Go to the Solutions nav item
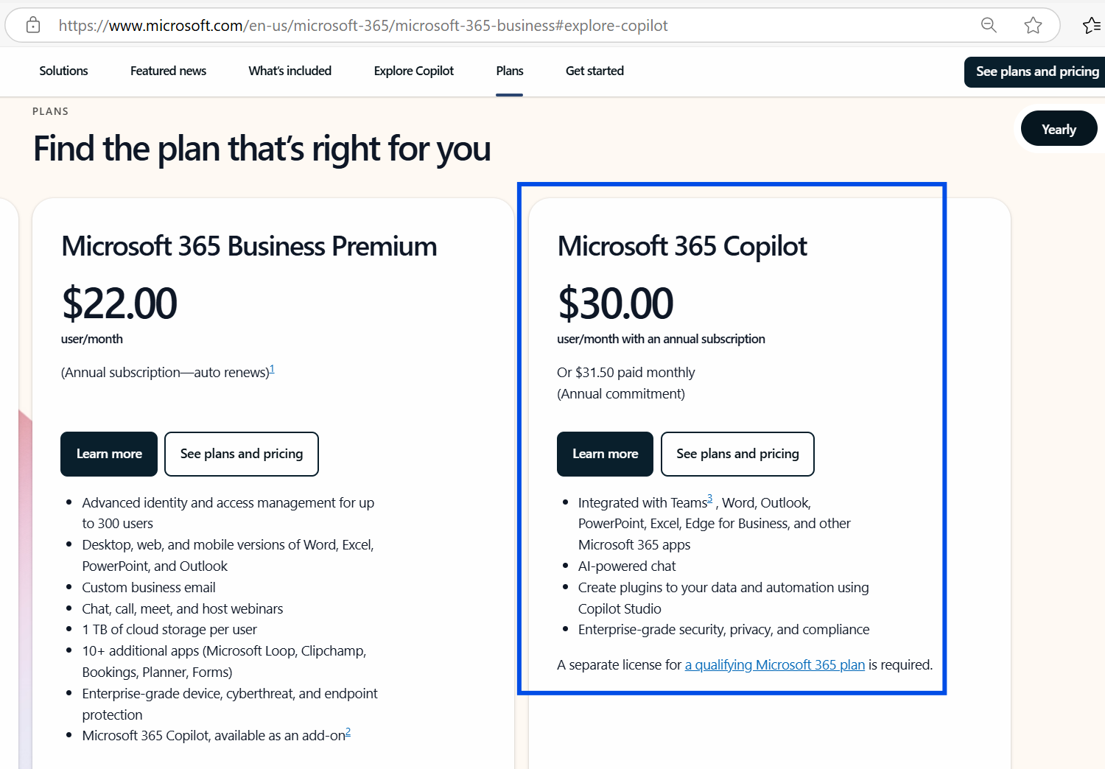The width and height of the screenshot is (1105, 769). (x=63, y=71)
